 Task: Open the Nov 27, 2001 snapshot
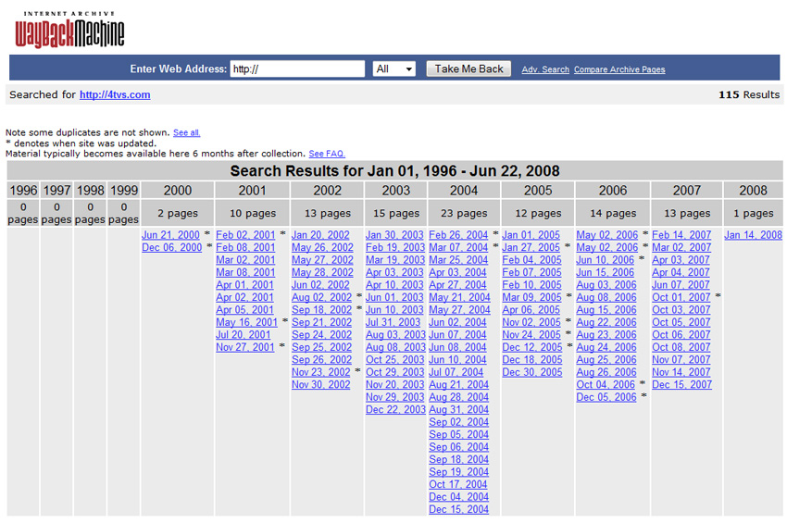(245, 347)
